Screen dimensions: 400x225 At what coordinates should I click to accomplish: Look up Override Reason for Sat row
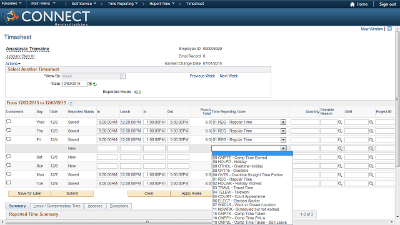pyautogui.click(x=340, y=157)
